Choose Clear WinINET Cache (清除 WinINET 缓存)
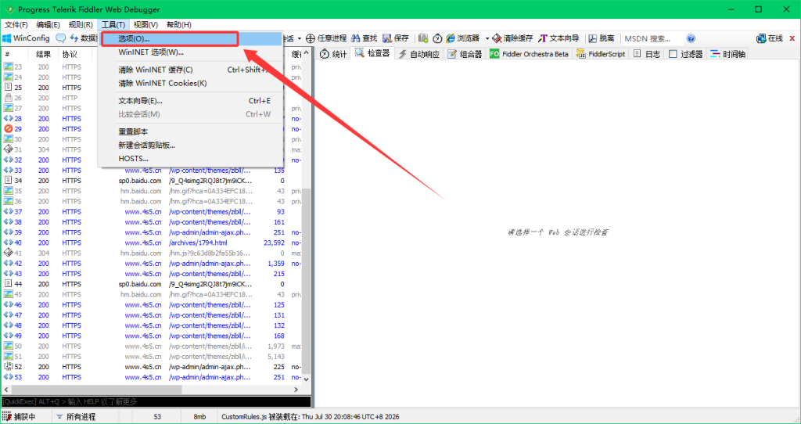The image size is (801, 424). coord(190,70)
